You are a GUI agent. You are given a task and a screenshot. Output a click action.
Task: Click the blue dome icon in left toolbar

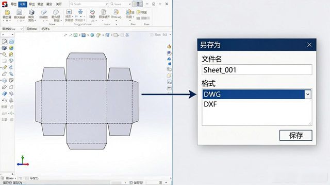4,80
